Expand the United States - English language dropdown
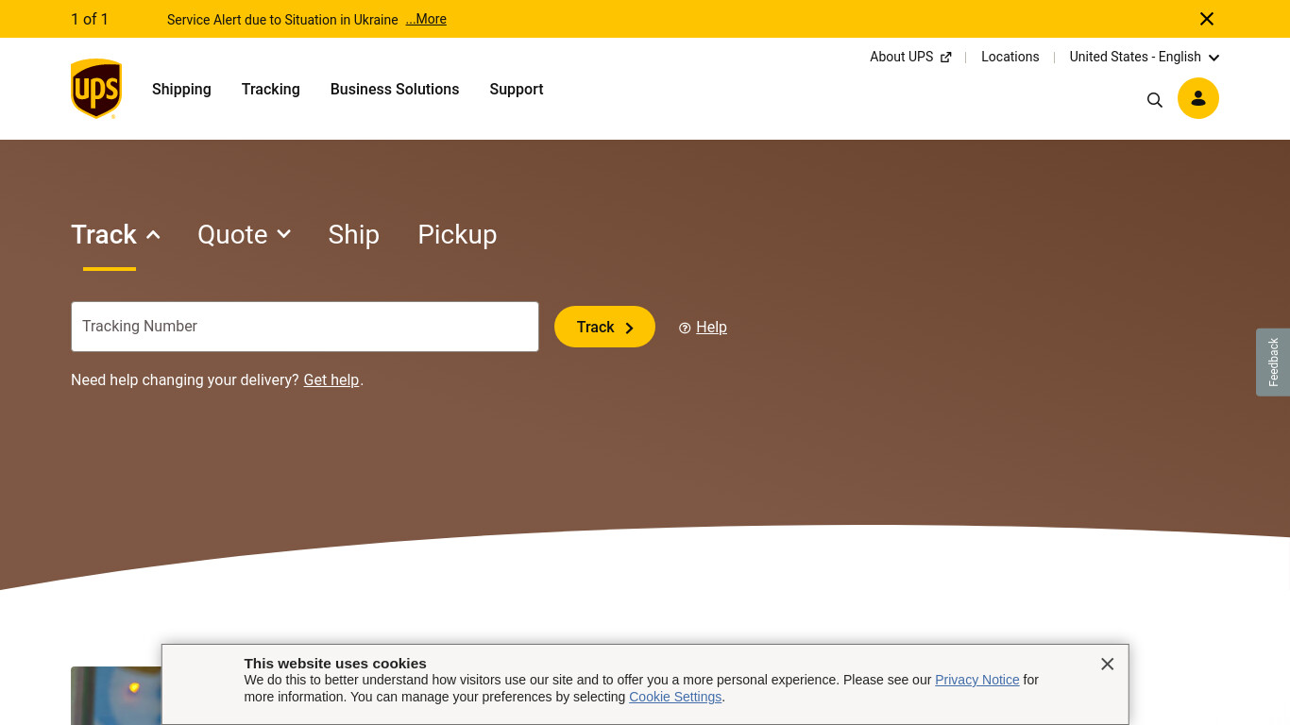This screenshot has width=1290, height=725. [1214, 58]
